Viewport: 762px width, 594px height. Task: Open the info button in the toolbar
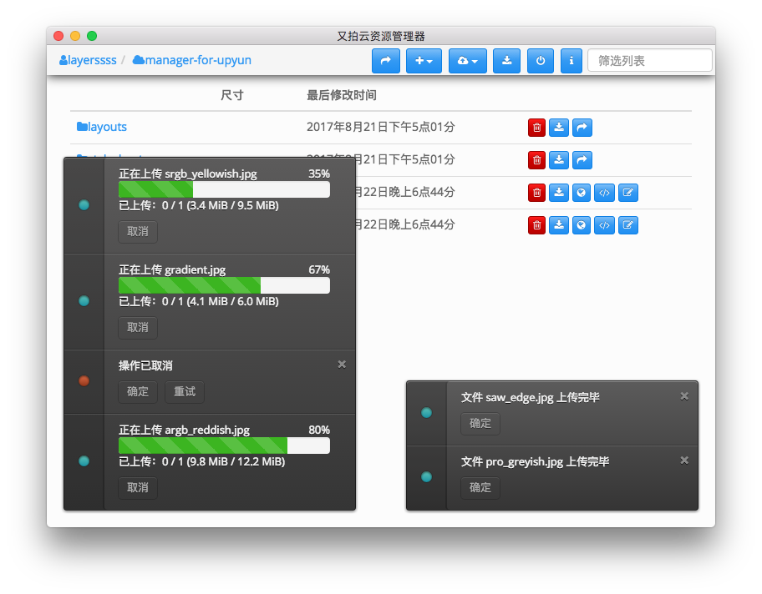pyautogui.click(x=571, y=61)
